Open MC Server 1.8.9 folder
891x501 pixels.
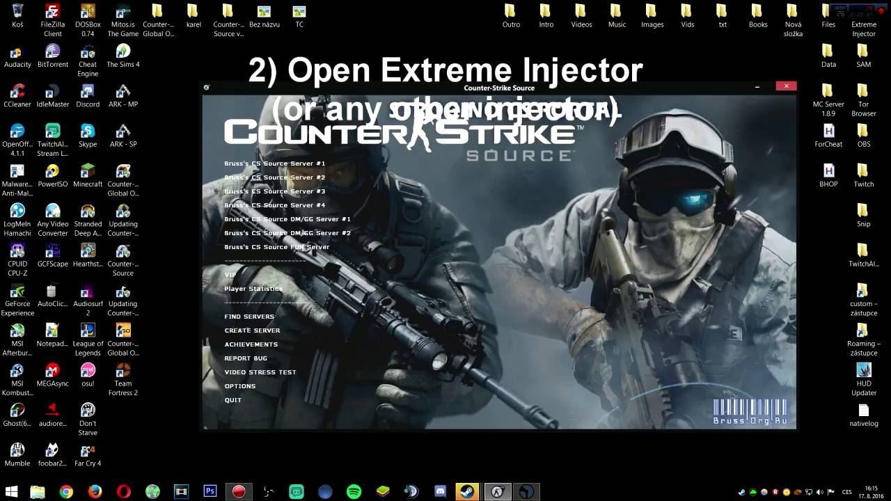pos(828,100)
